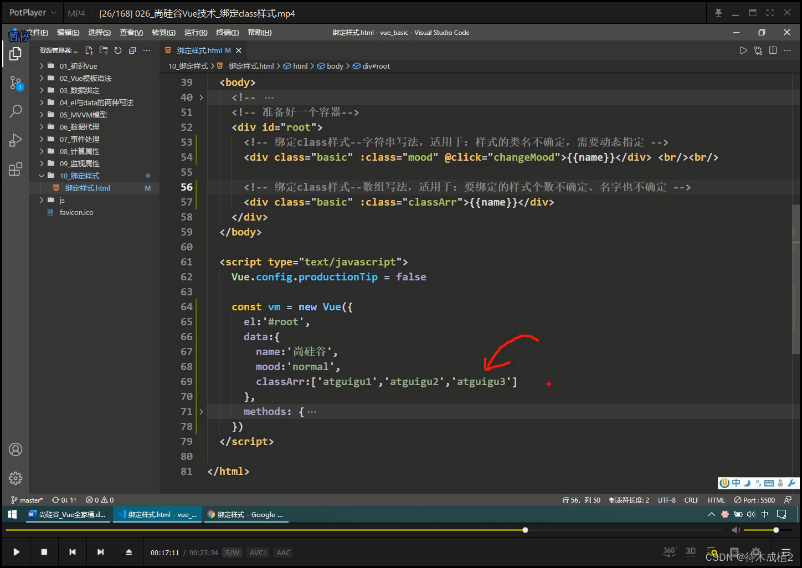Open the 选择(S) menu

(x=99, y=33)
